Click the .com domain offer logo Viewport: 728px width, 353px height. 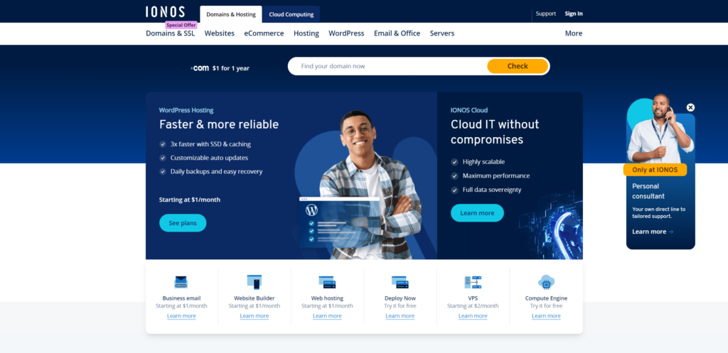point(200,68)
